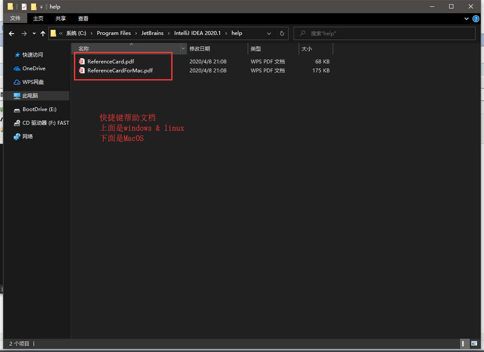Expand the chevron after Program Files breadcrumb
The width and height of the screenshot is (484, 352).
pyautogui.click(x=136, y=33)
